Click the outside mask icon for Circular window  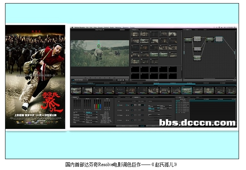click(x=135, y=105)
